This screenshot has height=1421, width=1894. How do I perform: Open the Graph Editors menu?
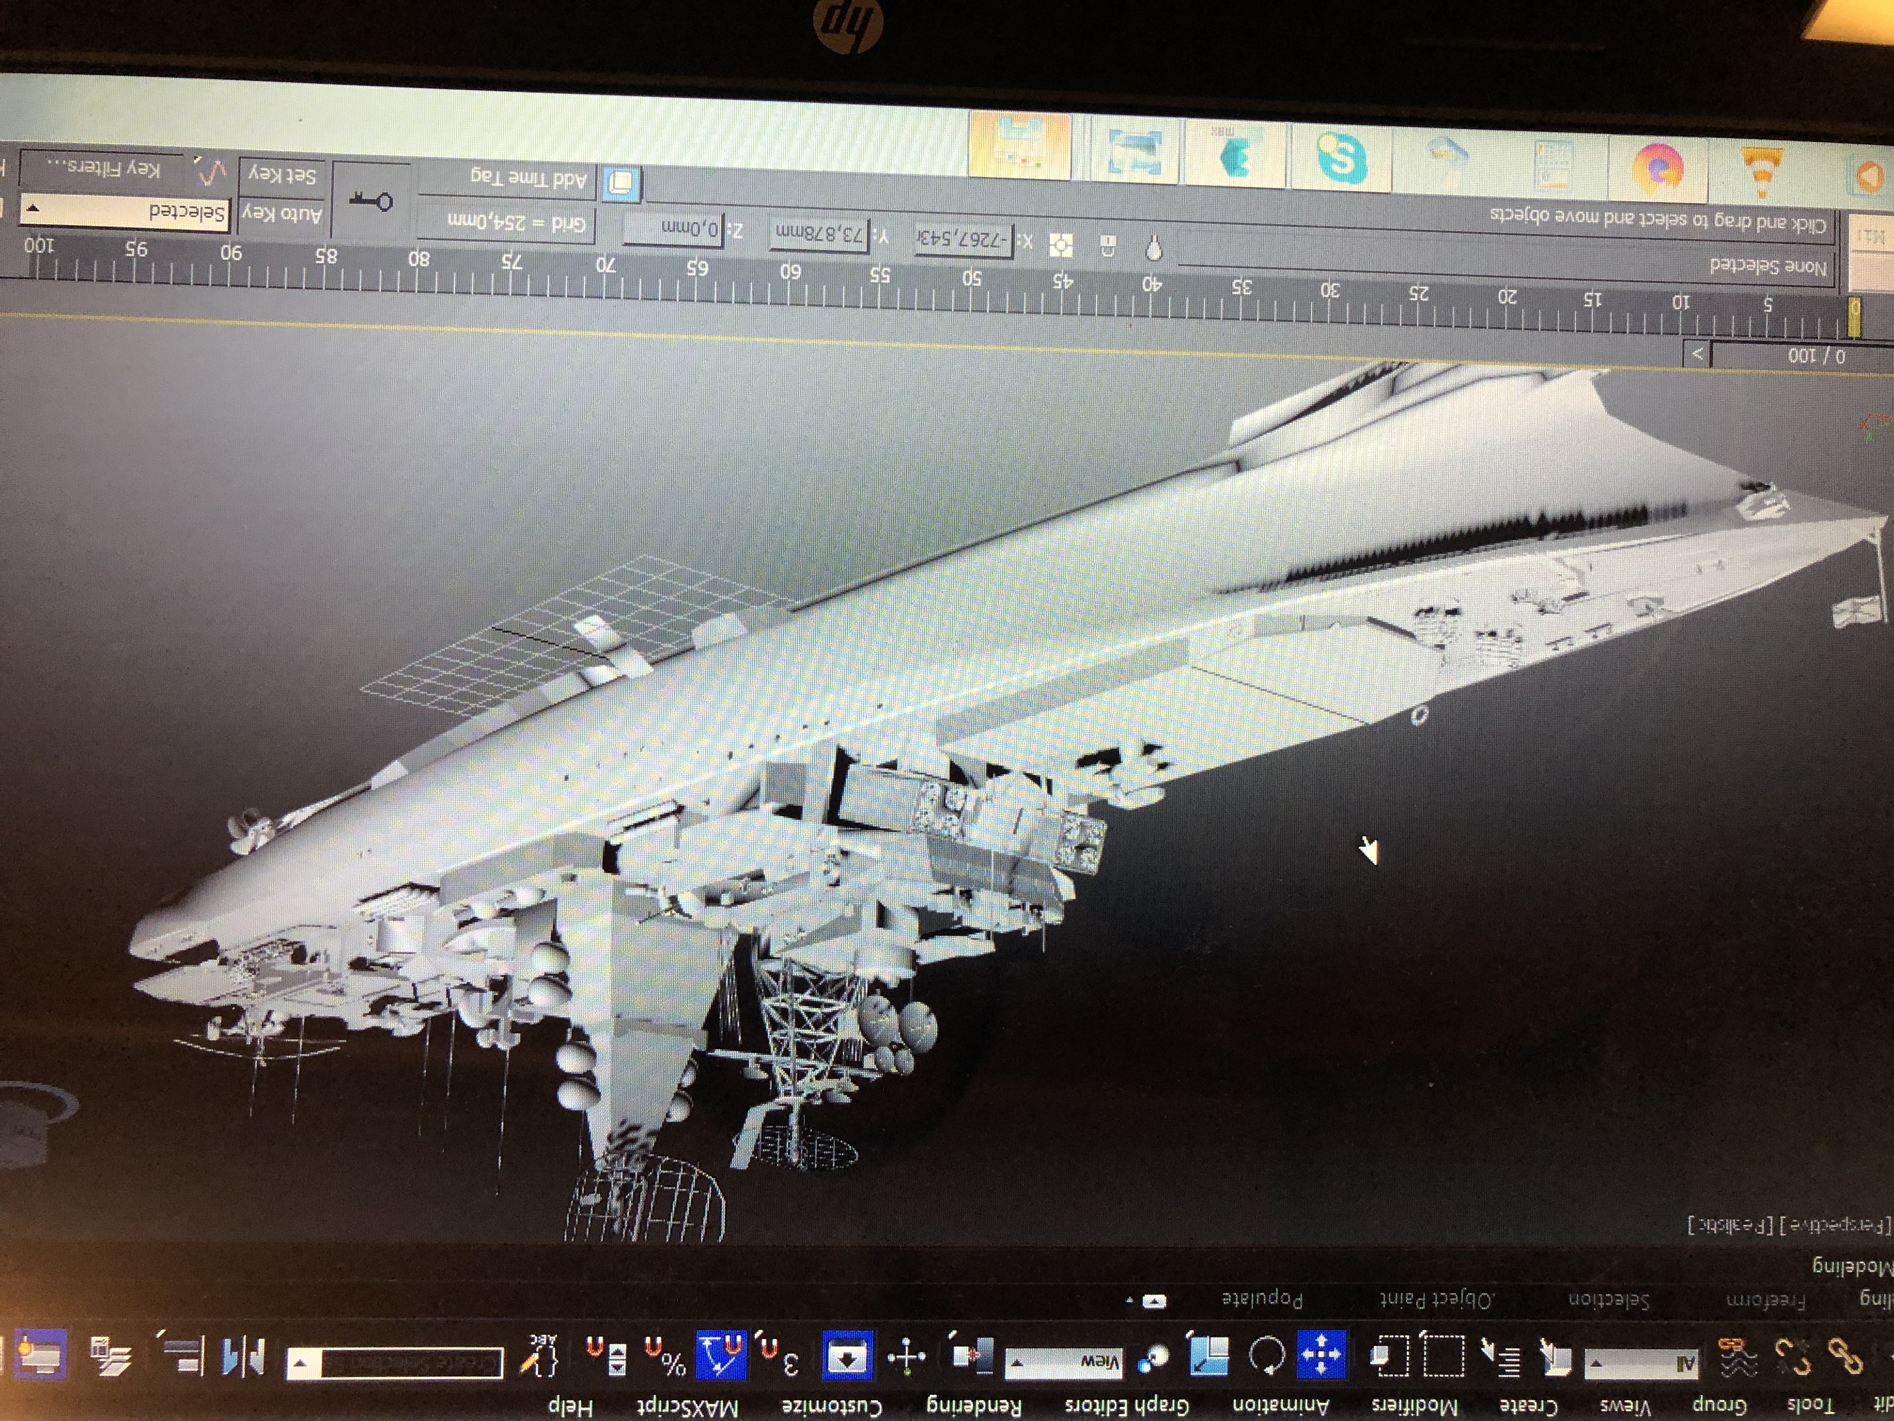1126,1406
